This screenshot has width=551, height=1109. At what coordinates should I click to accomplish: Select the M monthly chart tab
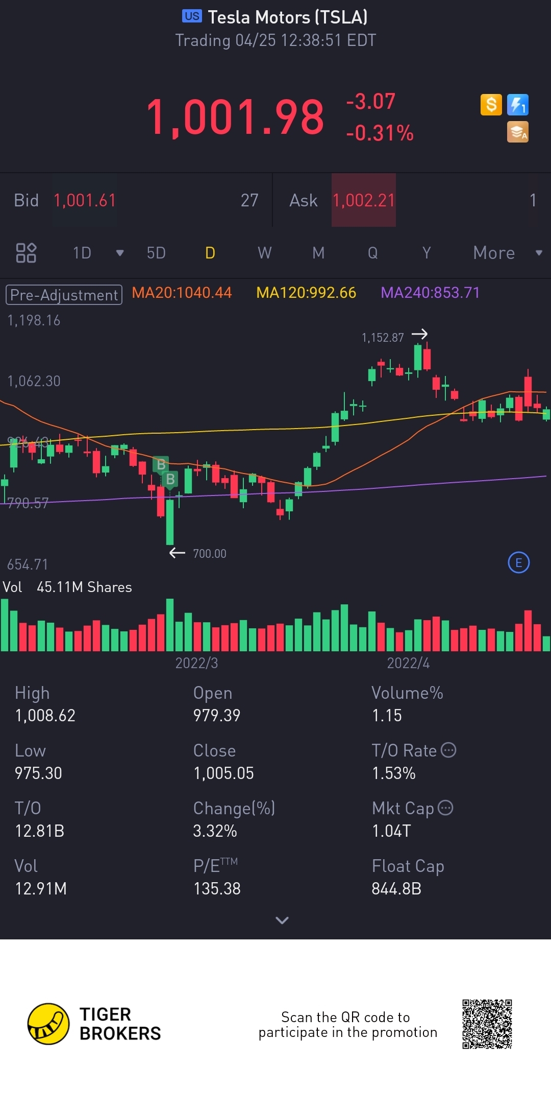pyautogui.click(x=318, y=253)
